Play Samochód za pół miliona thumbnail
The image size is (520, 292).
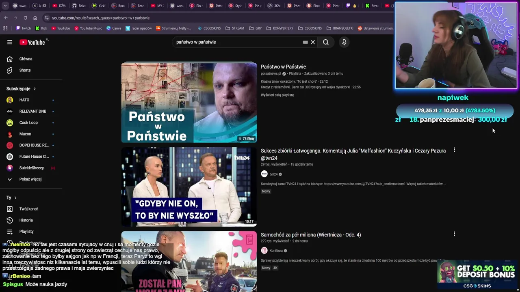pyautogui.click(x=189, y=262)
